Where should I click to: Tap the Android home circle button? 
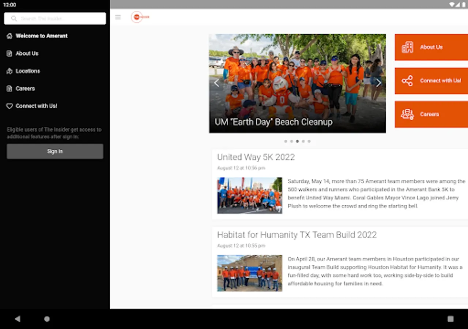point(47,319)
